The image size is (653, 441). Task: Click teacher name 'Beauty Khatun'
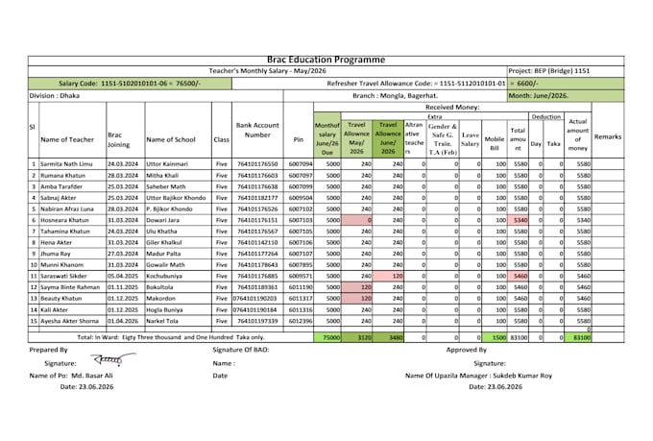pyautogui.click(x=61, y=299)
